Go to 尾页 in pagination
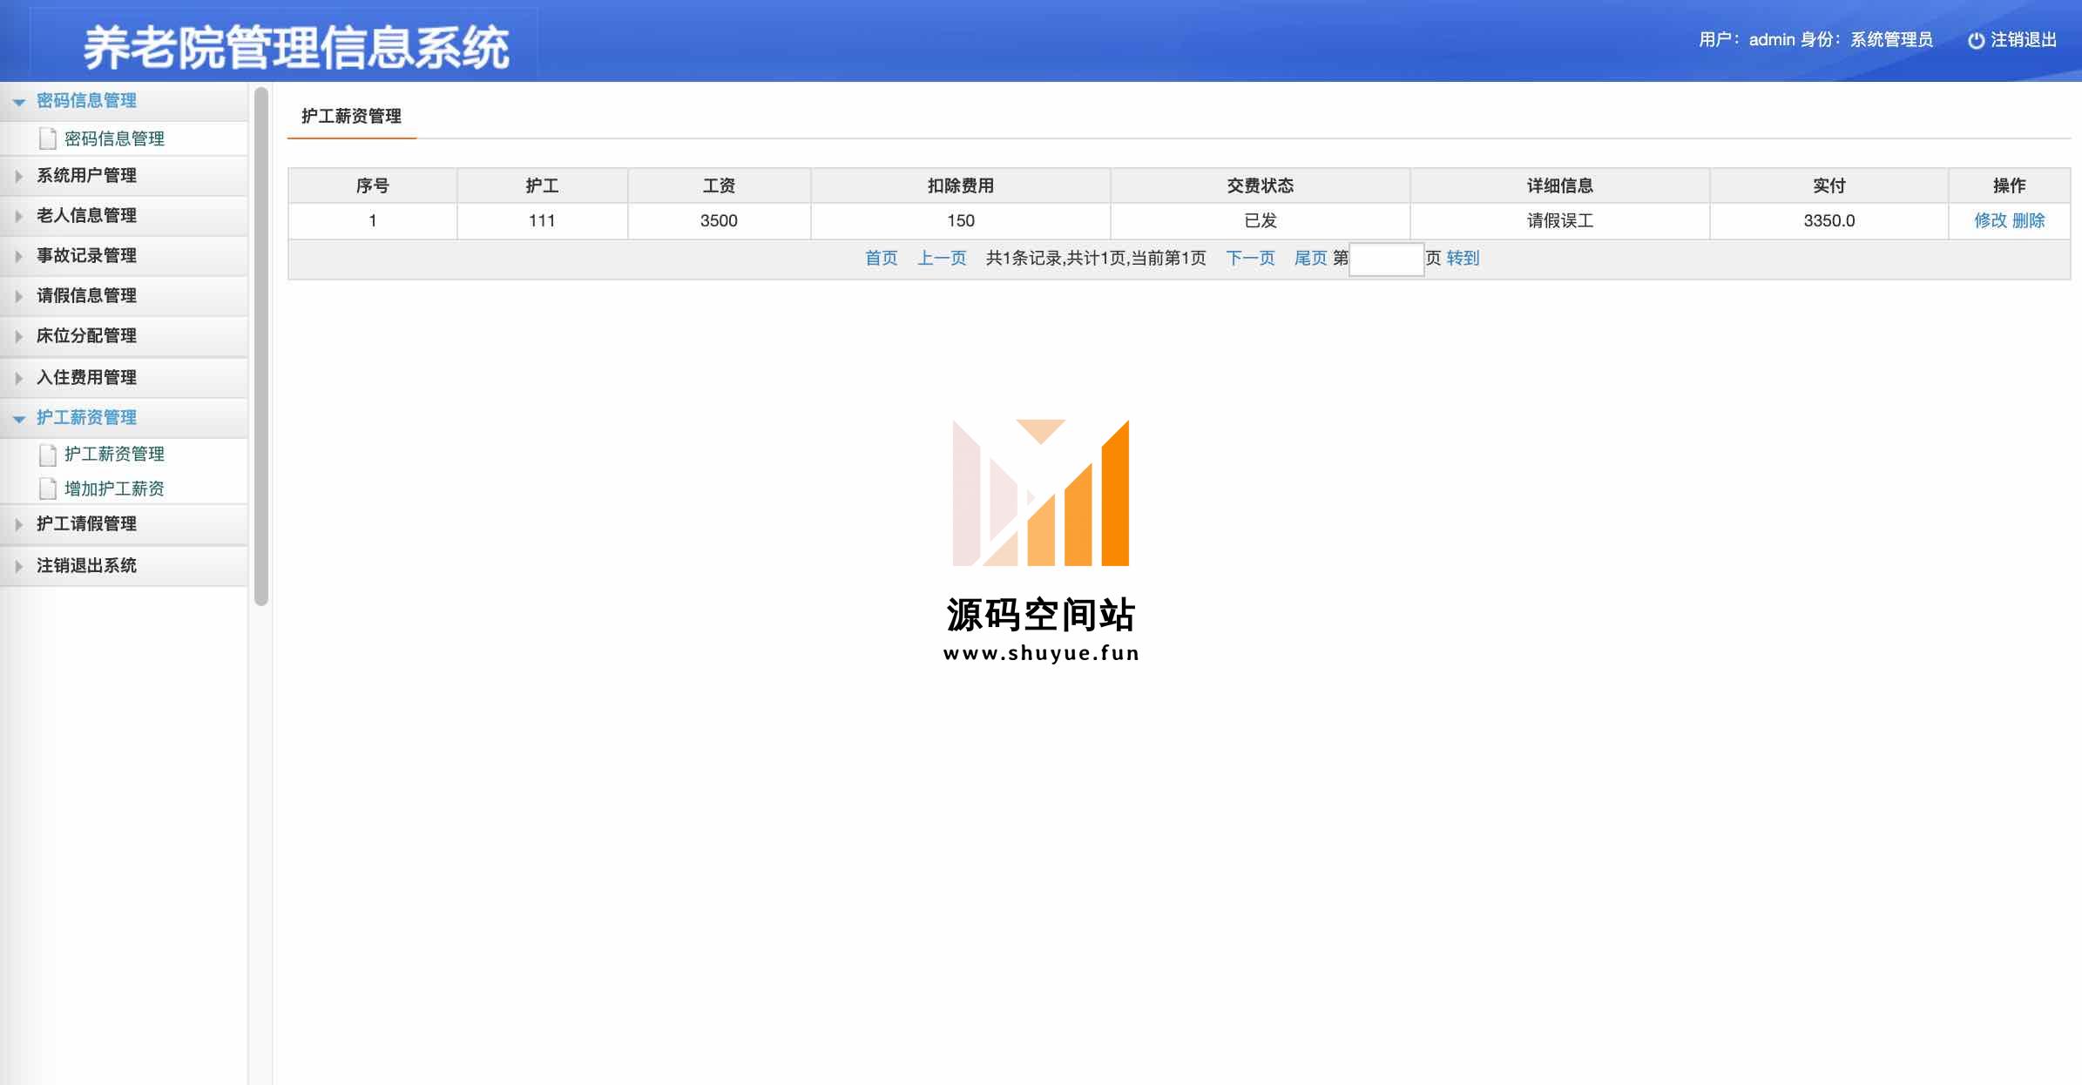 [x=1310, y=259]
